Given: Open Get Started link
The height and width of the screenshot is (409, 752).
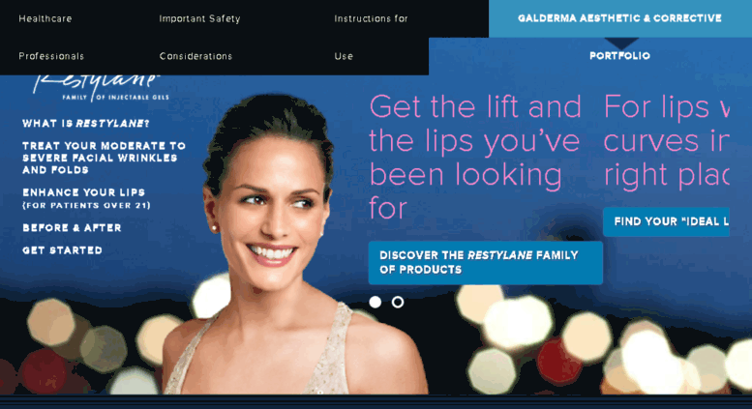Looking at the screenshot, I should (x=62, y=250).
